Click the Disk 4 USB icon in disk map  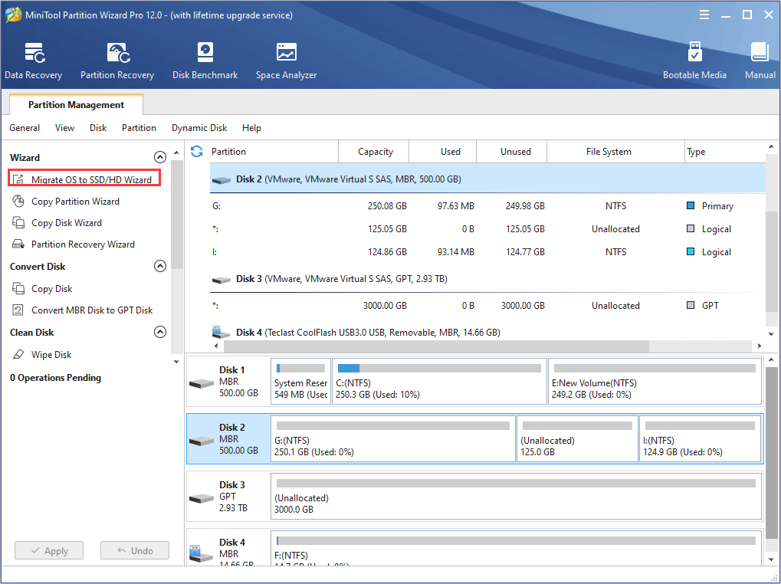[202, 553]
